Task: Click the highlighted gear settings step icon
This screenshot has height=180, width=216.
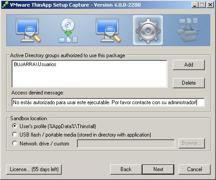Action: click(x=148, y=30)
